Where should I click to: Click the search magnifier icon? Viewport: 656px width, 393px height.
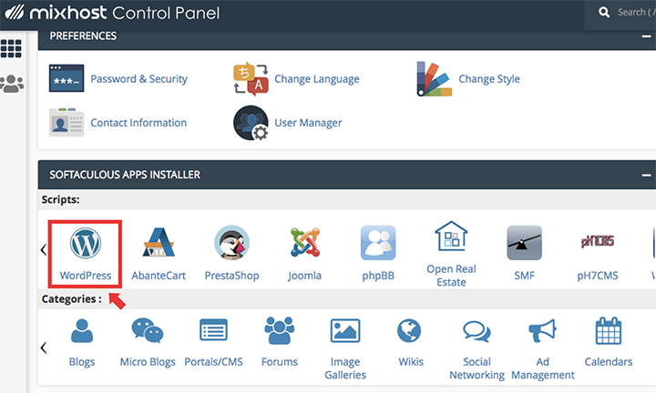(604, 12)
